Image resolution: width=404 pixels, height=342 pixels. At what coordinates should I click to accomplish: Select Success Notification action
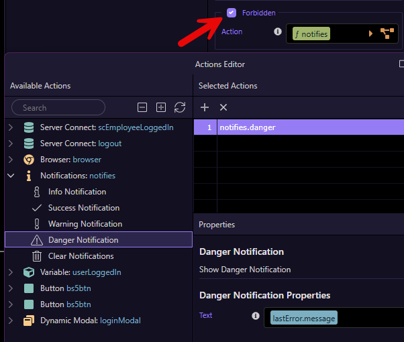83,208
